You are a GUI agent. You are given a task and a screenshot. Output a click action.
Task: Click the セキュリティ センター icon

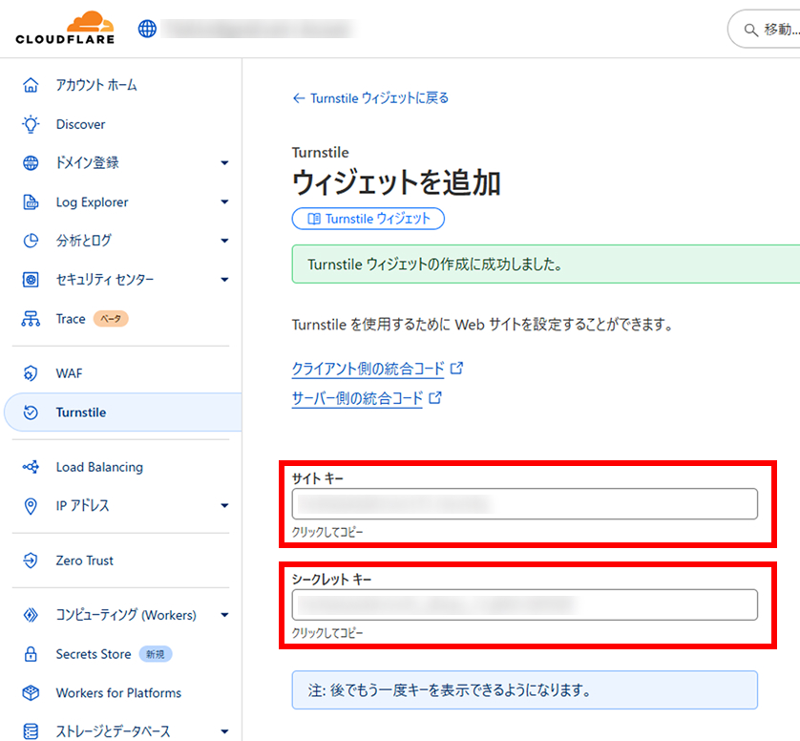(x=31, y=279)
